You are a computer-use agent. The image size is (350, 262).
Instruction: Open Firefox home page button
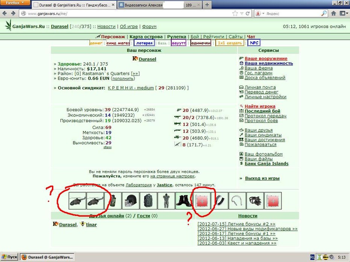tap(333, 14)
